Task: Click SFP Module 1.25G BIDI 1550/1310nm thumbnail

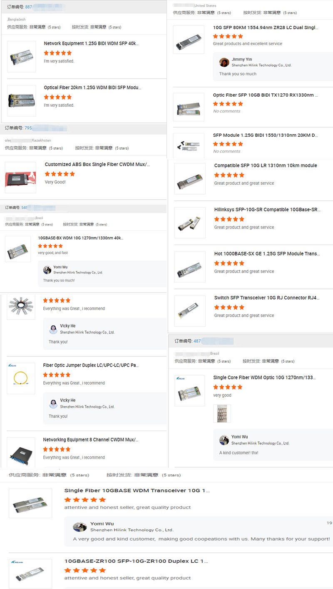Action: [x=189, y=145]
